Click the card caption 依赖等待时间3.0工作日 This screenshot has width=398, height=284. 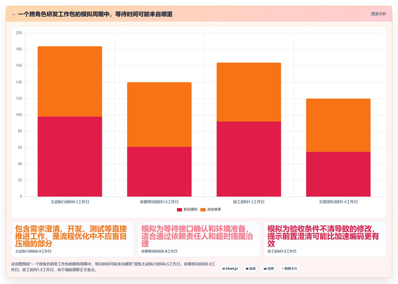tap(159, 251)
